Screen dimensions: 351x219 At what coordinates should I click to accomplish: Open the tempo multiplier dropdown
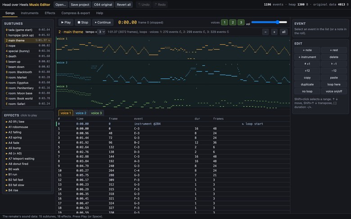pyautogui.click(x=102, y=32)
